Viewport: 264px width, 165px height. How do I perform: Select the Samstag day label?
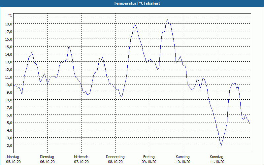(x=183, y=157)
